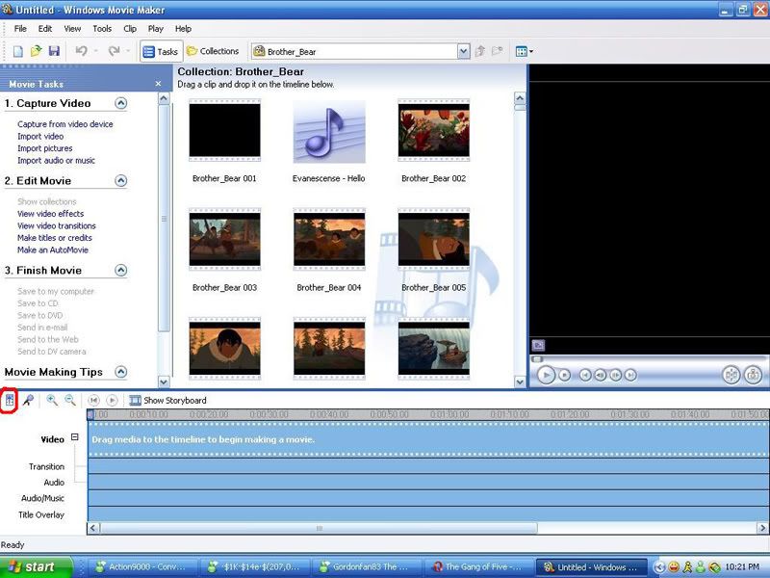770x578 pixels.
Task: Open View video transitions
Action: click(57, 226)
